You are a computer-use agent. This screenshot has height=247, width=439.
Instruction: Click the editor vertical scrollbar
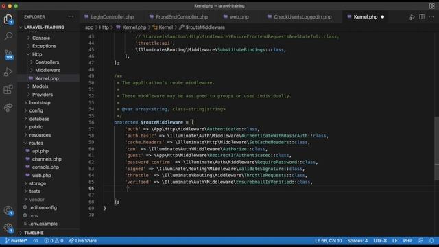(x=436, y=148)
